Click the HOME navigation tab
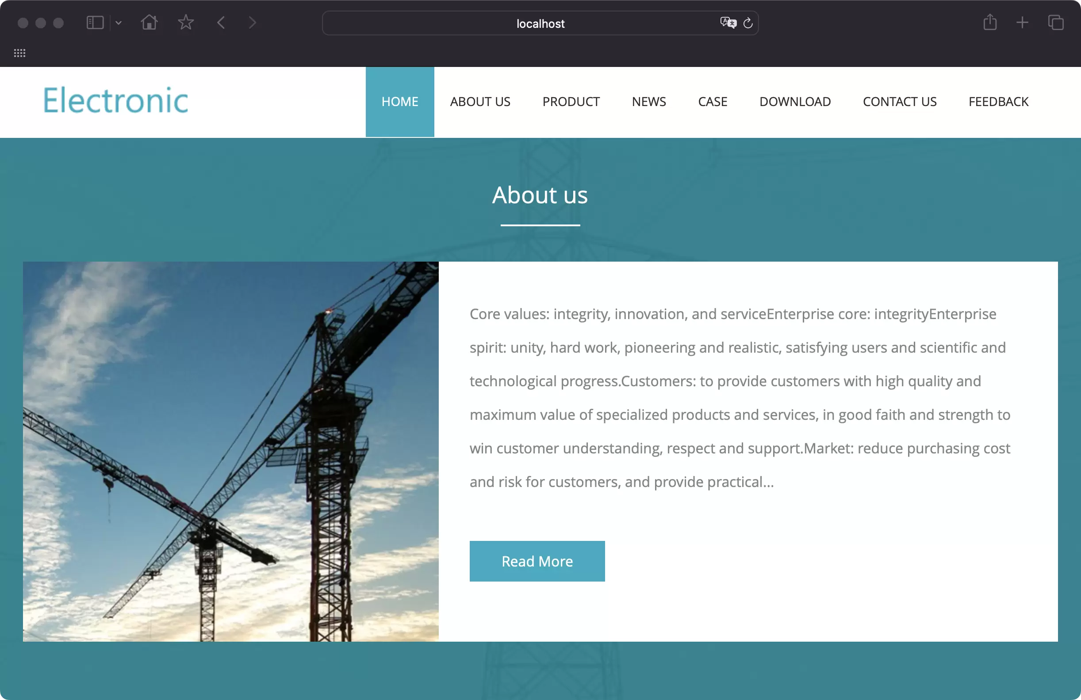The image size is (1081, 700). pyautogui.click(x=399, y=101)
